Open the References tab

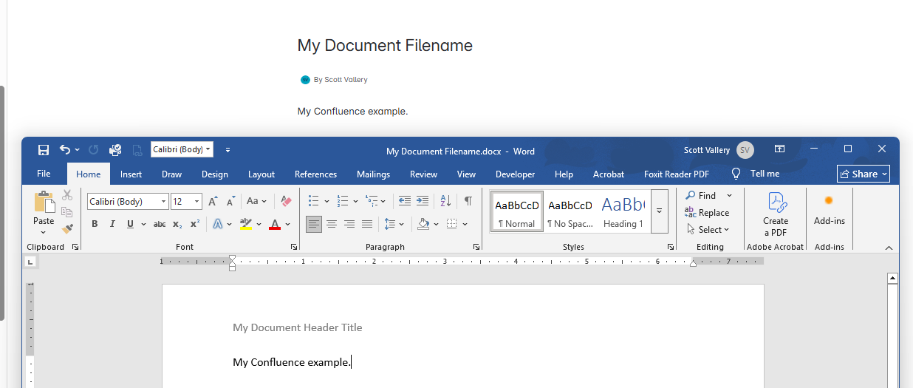click(315, 174)
